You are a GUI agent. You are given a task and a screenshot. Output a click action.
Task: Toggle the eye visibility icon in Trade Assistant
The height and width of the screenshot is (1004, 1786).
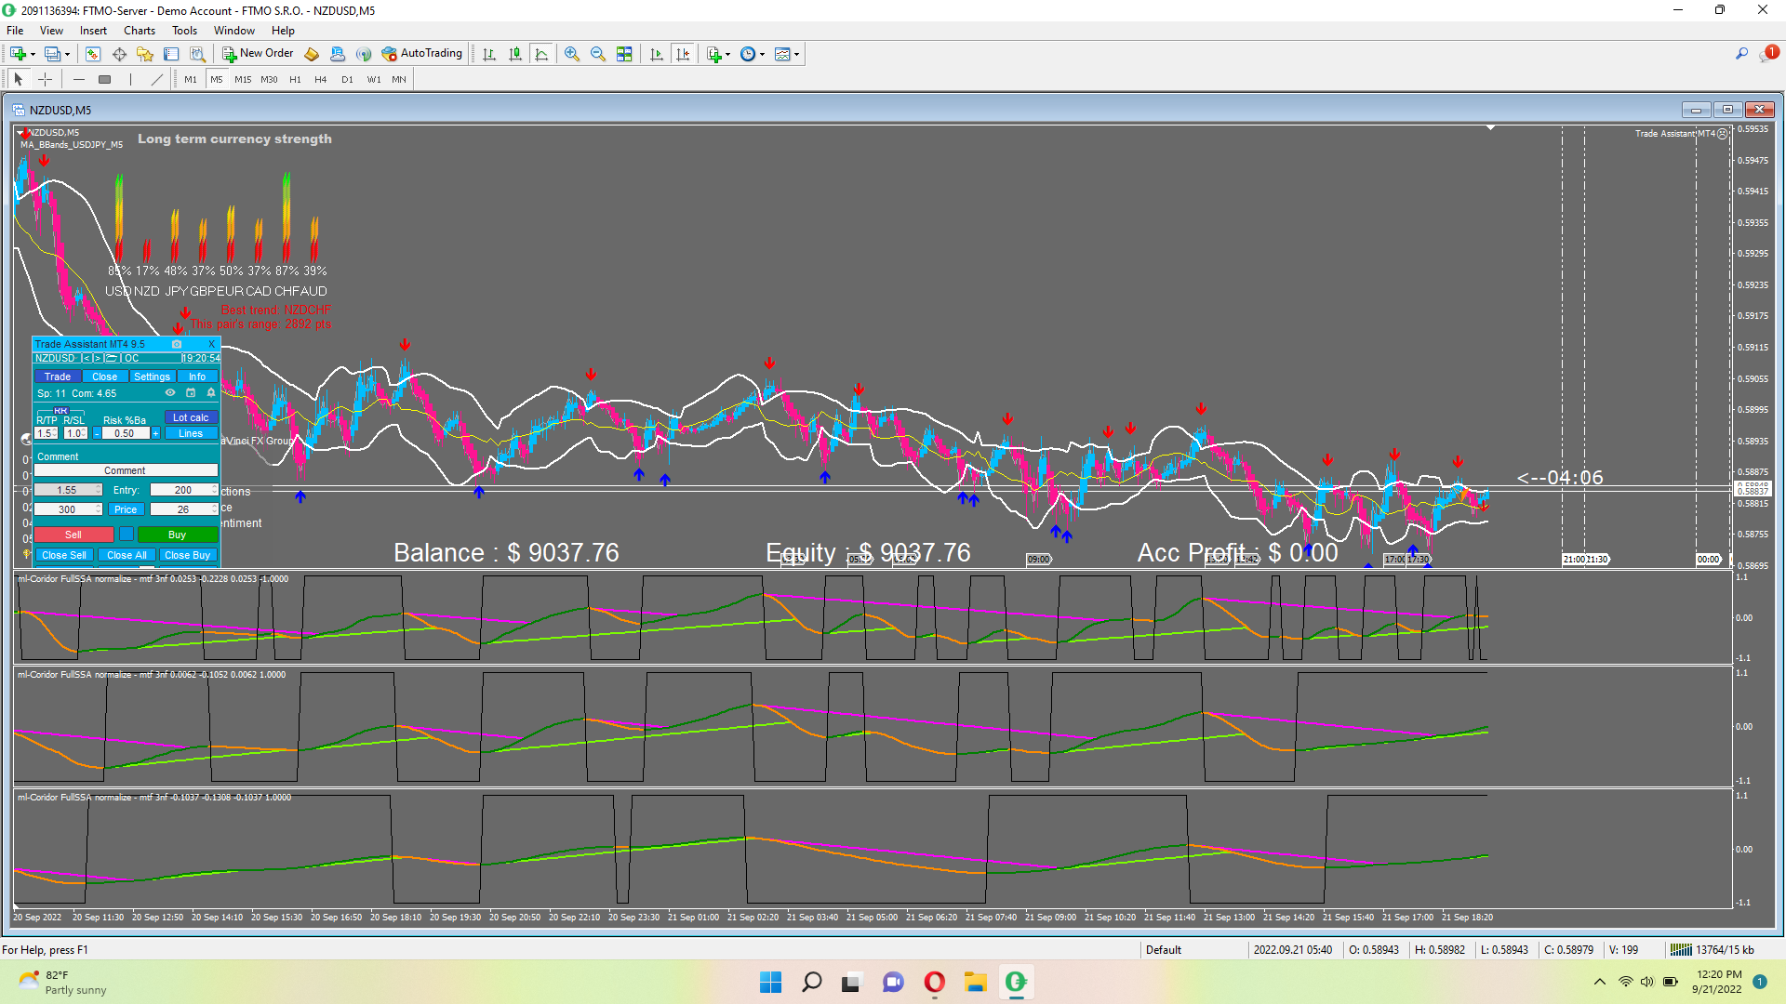[170, 393]
